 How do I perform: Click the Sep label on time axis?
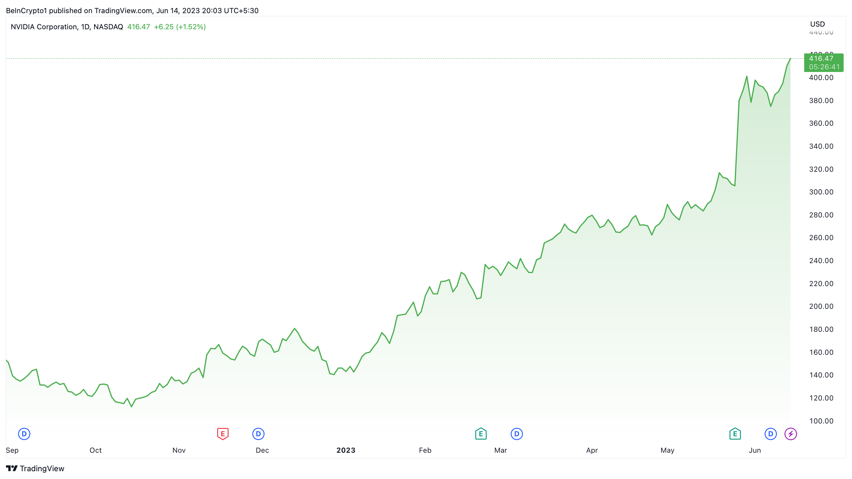click(12, 450)
